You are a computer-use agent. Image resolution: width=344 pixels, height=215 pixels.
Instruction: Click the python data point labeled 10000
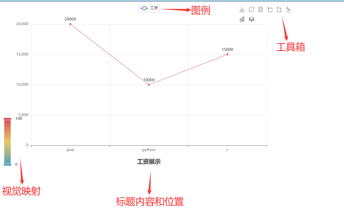pyautogui.click(x=149, y=85)
